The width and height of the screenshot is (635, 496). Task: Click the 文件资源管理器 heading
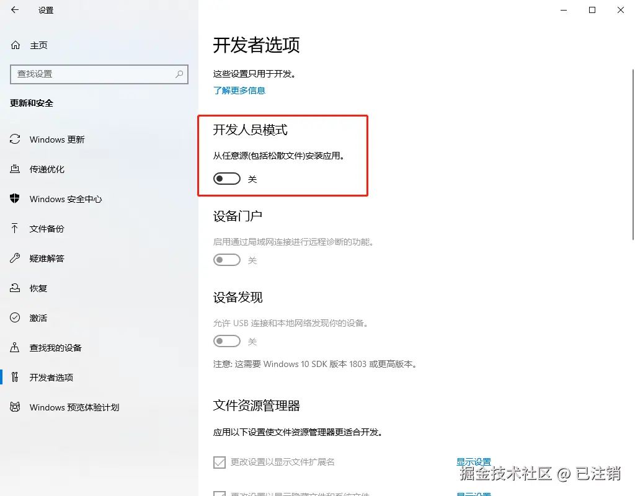pos(256,405)
